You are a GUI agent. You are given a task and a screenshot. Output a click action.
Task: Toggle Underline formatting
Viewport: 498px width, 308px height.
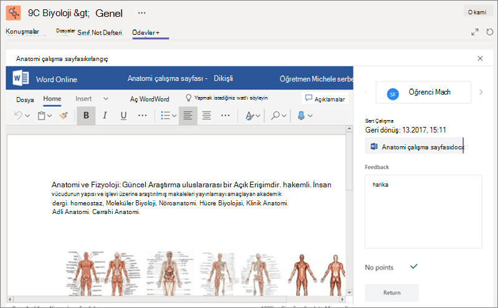coord(123,116)
